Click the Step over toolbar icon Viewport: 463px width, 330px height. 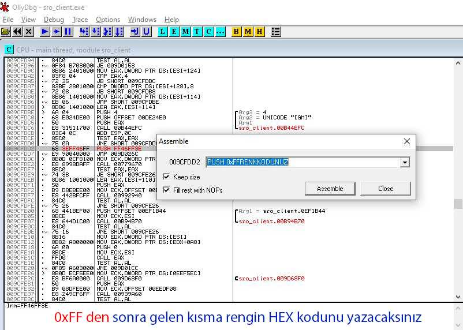pyautogui.click(x=96, y=32)
